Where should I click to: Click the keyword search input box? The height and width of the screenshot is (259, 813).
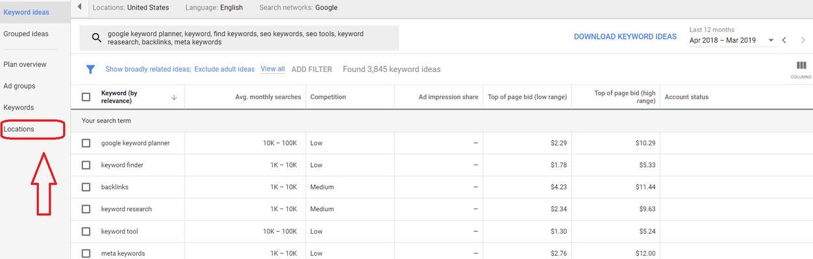pos(239,38)
